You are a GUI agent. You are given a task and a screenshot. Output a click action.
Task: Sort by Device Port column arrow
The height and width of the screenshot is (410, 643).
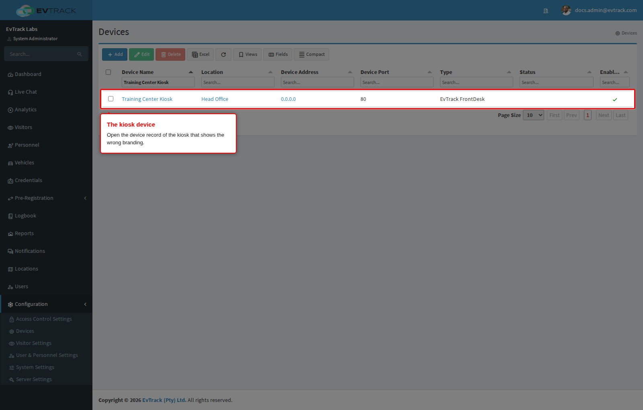430,72
